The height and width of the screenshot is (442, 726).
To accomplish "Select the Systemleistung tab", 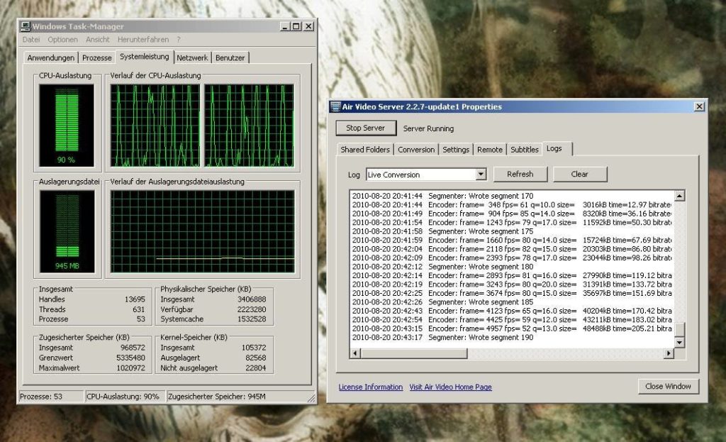I will (x=145, y=57).
